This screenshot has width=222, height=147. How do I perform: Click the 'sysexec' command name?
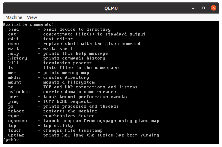(17, 121)
